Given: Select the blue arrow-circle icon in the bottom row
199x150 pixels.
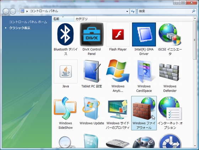Looking at the screenshot, I should pyautogui.click(x=170, y=141).
